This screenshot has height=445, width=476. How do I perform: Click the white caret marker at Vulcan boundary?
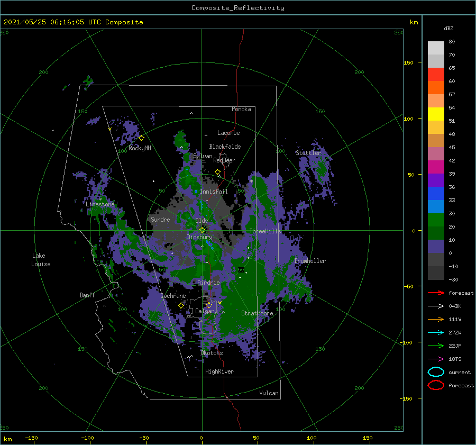tap(227, 397)
